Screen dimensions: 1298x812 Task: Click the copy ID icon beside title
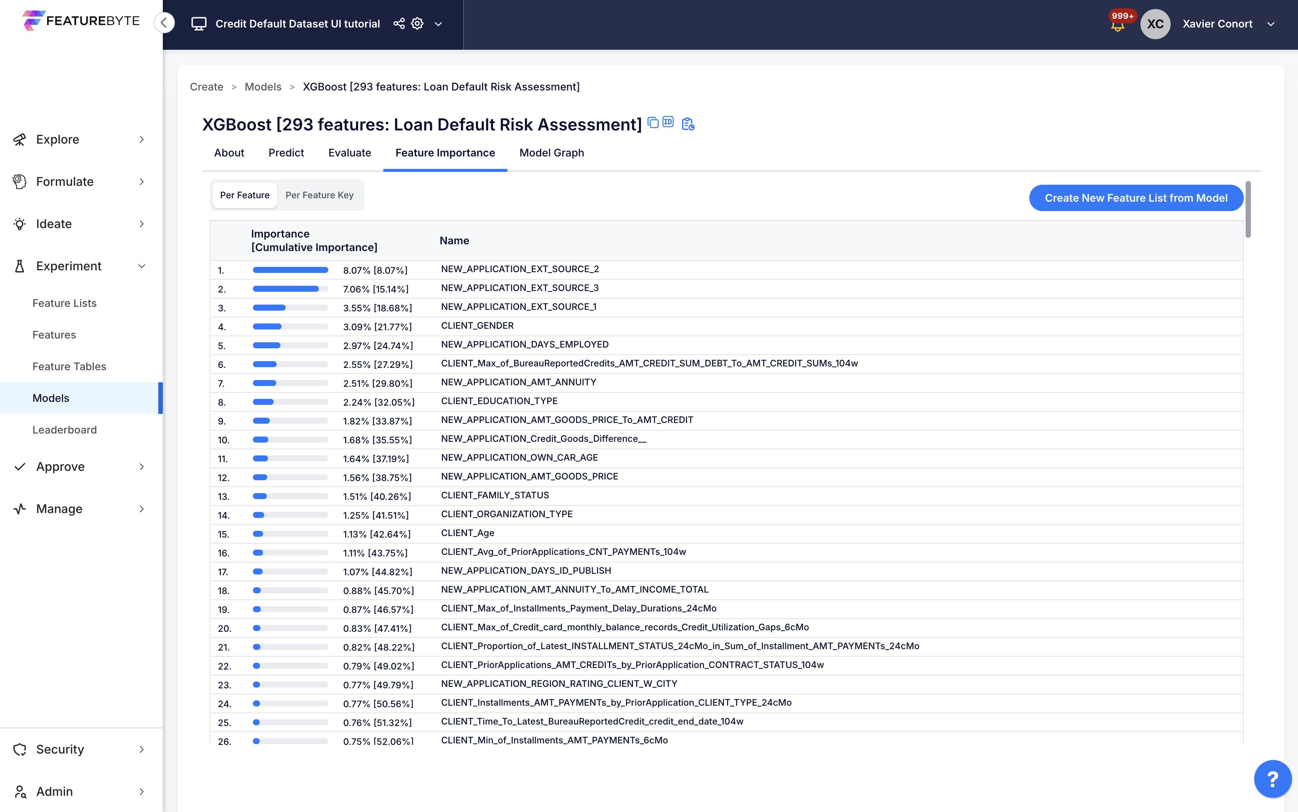(668, 122)
